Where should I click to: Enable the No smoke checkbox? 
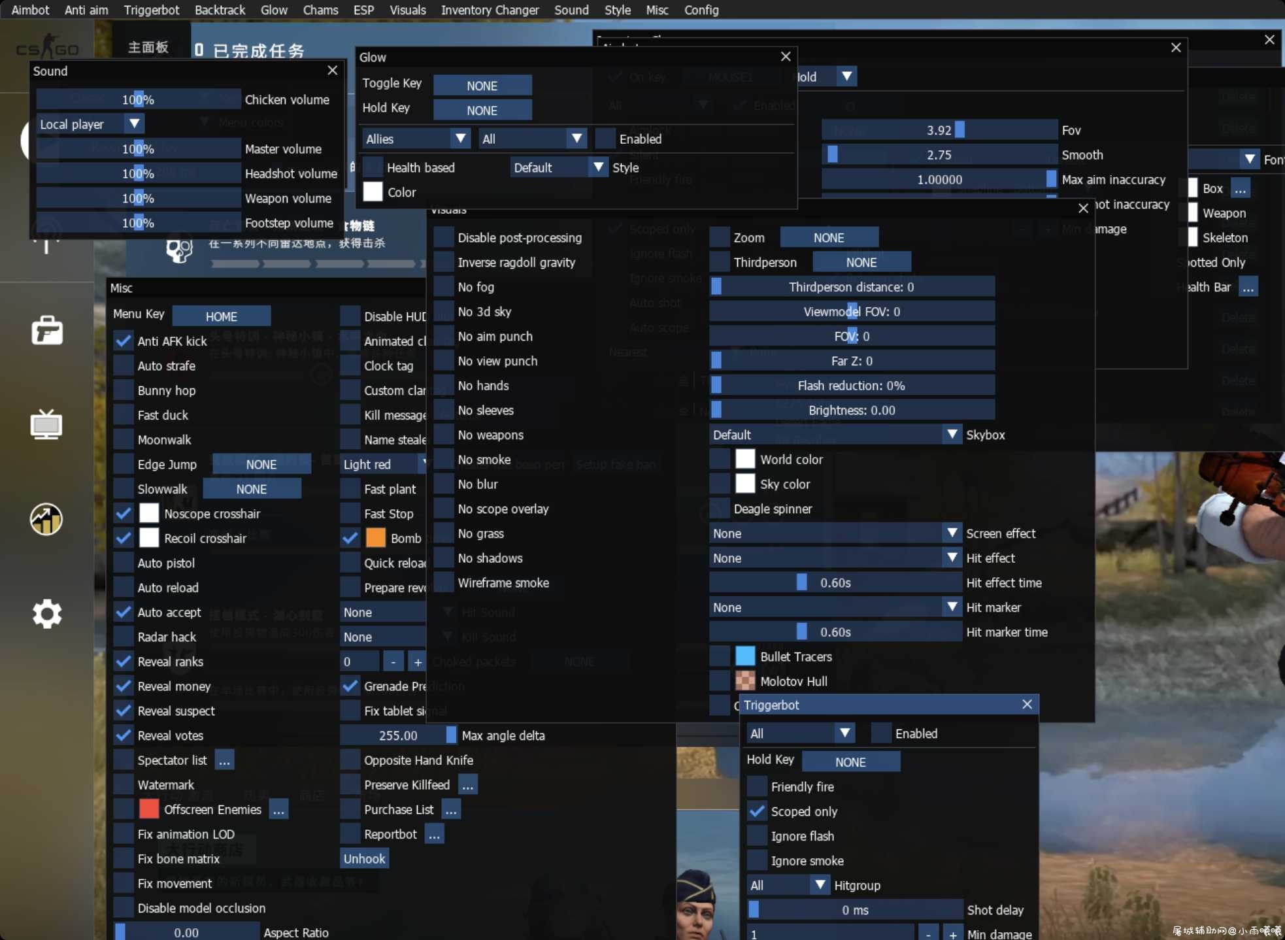[x=444, y=460]
